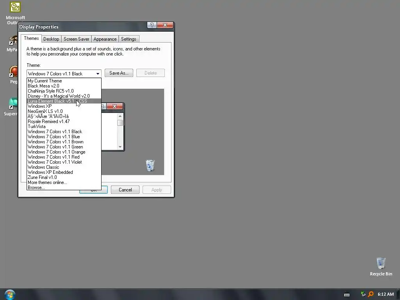Screen dimensions: 400x300
Task: Click the recycle bin in theme preview
Action: tap(150, 166)
